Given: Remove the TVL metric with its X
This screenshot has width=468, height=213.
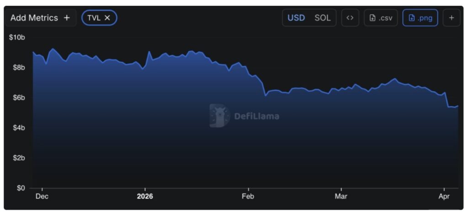Looking at the screenshot, I should point(107,18).
